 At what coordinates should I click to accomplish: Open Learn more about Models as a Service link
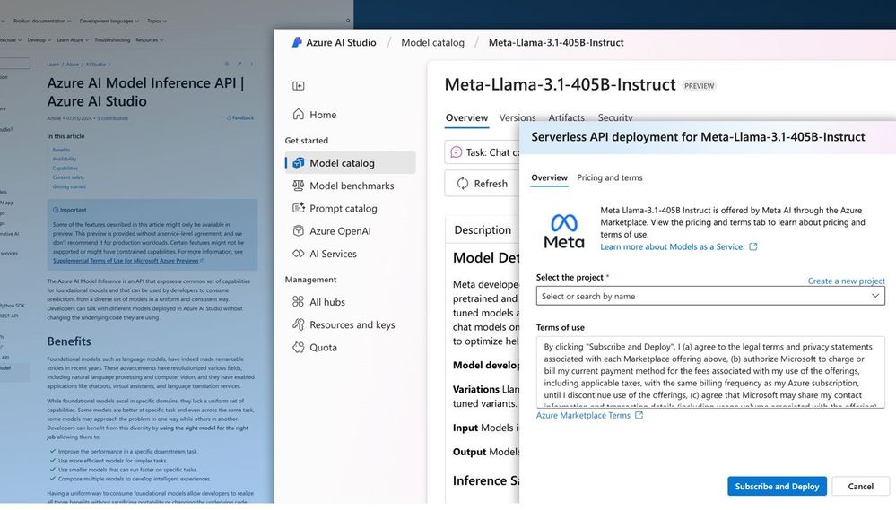[x=672, y=246]
